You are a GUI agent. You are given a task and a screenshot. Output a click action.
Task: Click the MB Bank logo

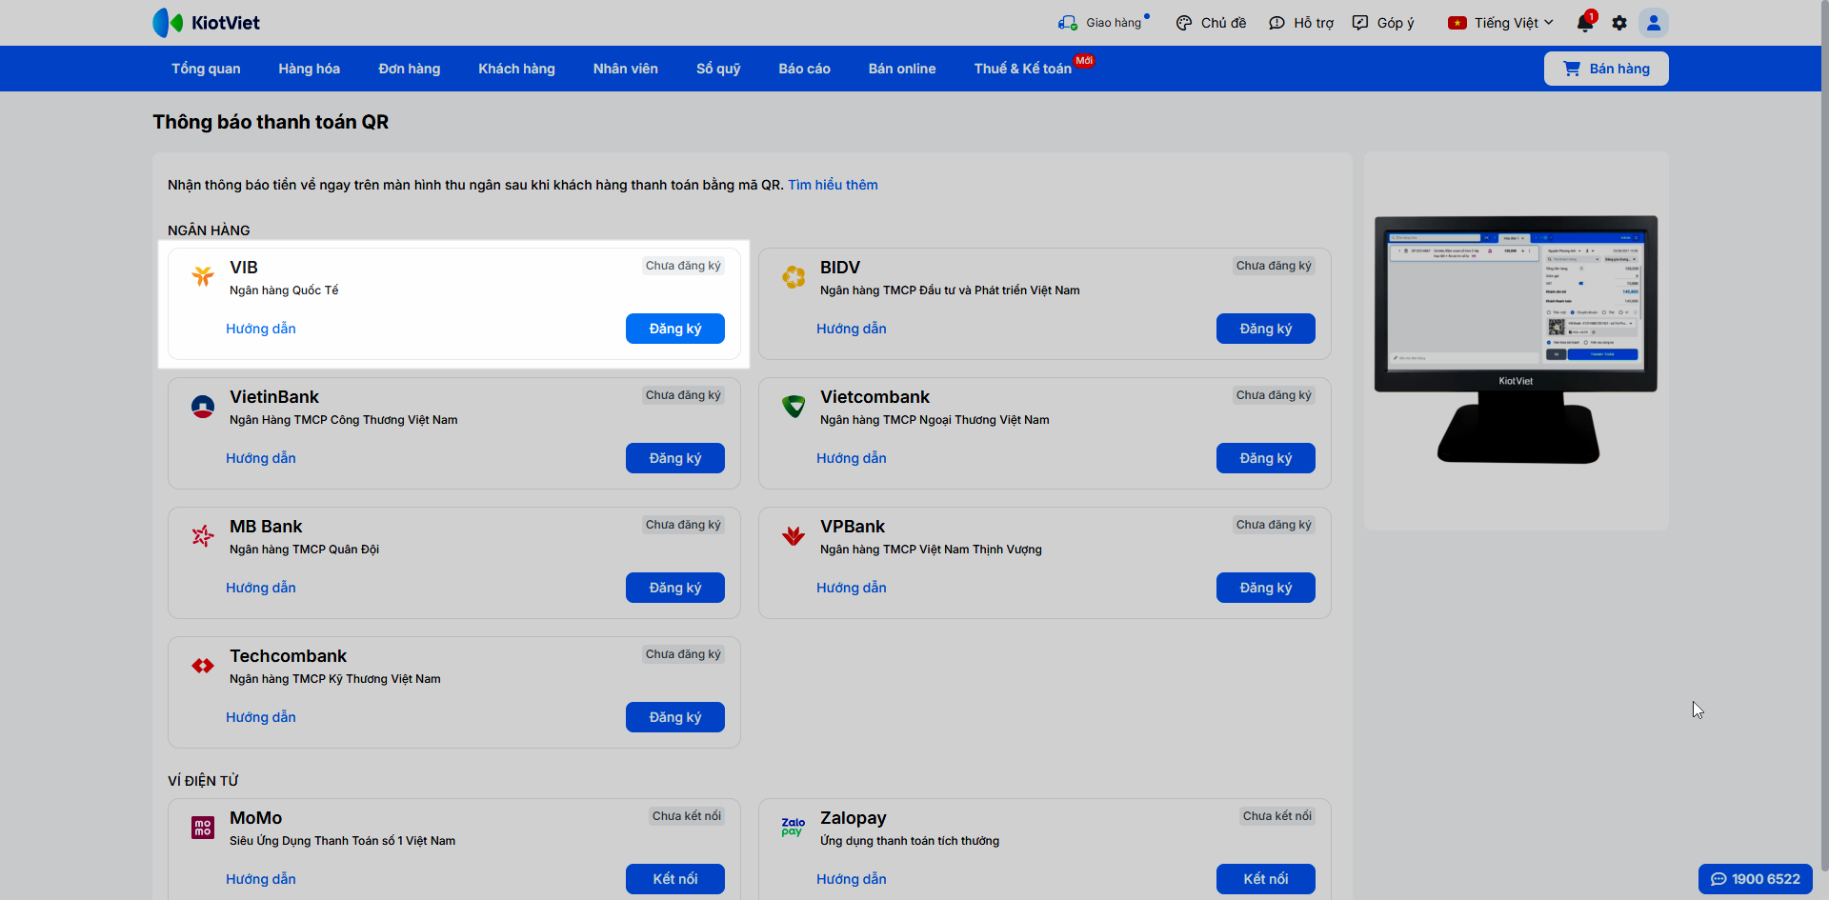203,535
